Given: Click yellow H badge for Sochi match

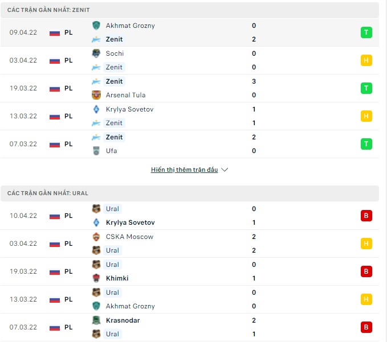Looking at the screenshot, I should (x=366, y=60).
